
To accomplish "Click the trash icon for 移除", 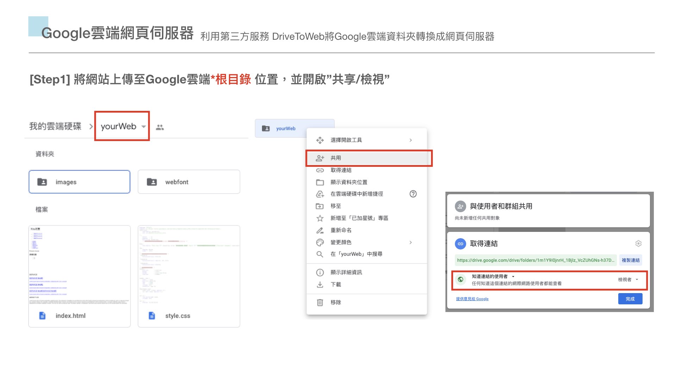I will (320, 302).
